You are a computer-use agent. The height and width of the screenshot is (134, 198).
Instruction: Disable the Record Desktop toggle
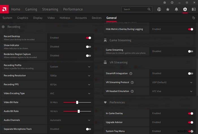(x=89, y=38)
